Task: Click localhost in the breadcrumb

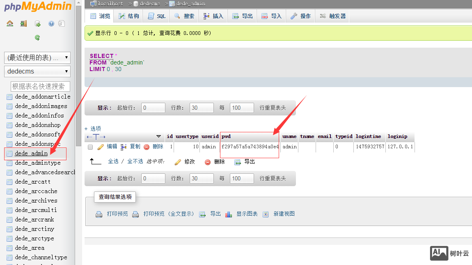Action: (110, 4)
